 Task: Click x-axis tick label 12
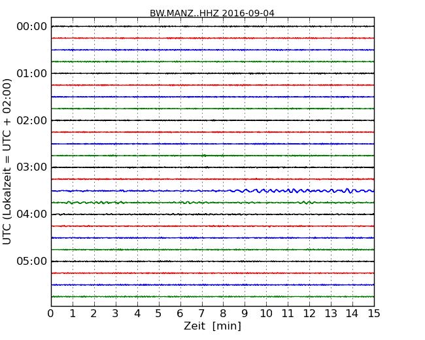tap(309, 314)
